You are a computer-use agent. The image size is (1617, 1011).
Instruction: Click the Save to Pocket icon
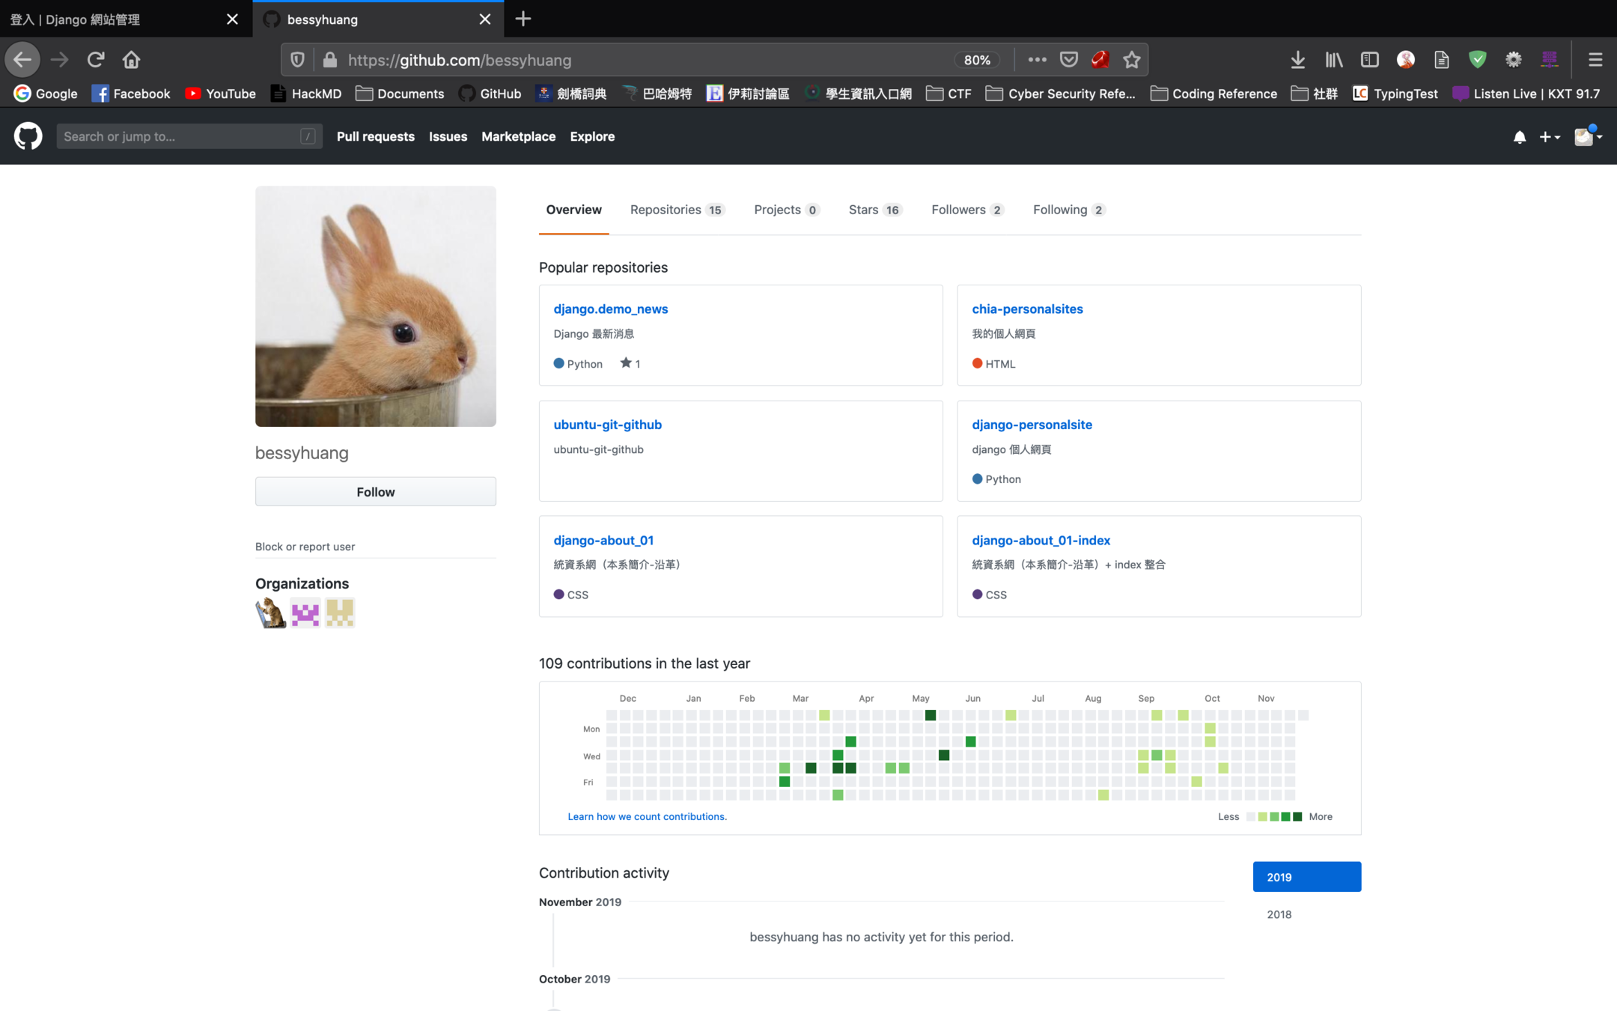point(1069,60)
